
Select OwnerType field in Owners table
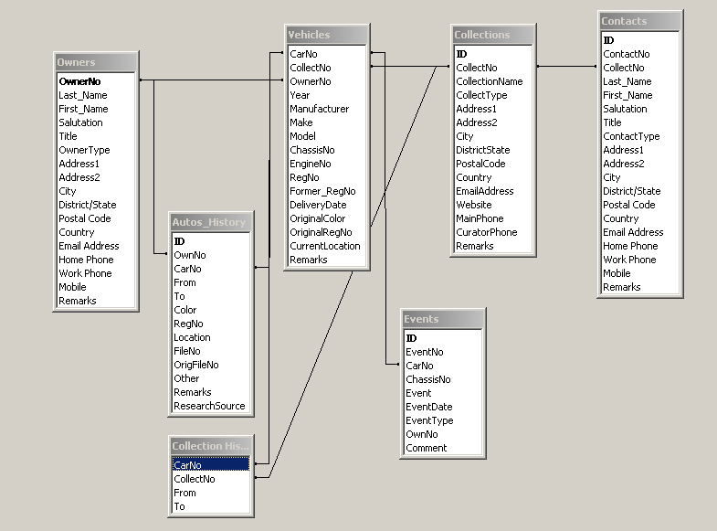84,150
